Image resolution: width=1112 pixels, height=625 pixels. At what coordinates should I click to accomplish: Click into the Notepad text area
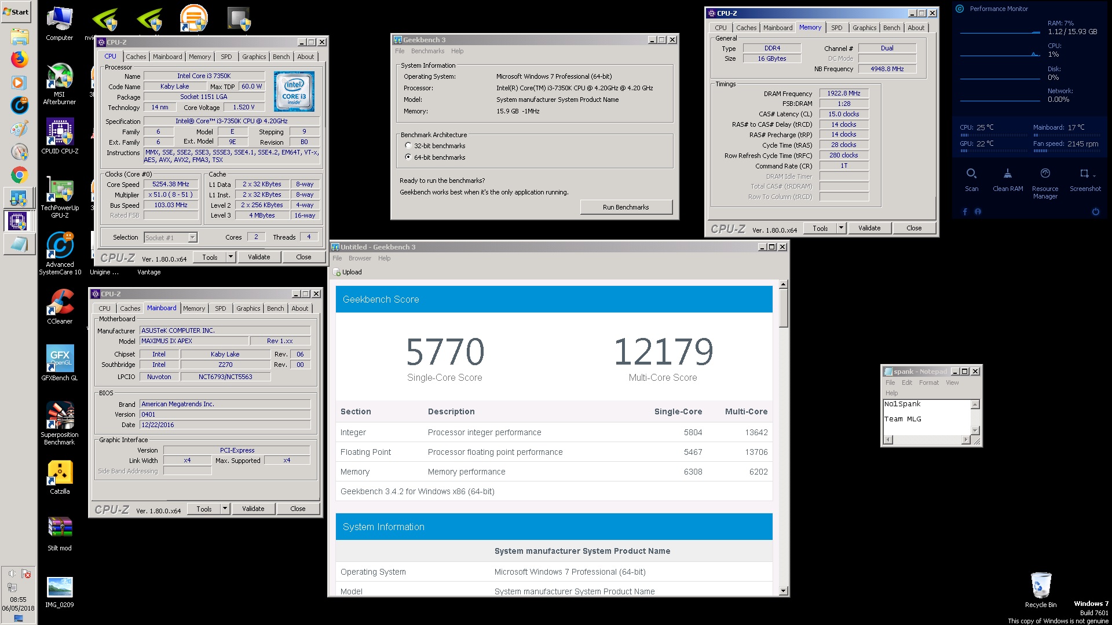(x=926, y=417)
